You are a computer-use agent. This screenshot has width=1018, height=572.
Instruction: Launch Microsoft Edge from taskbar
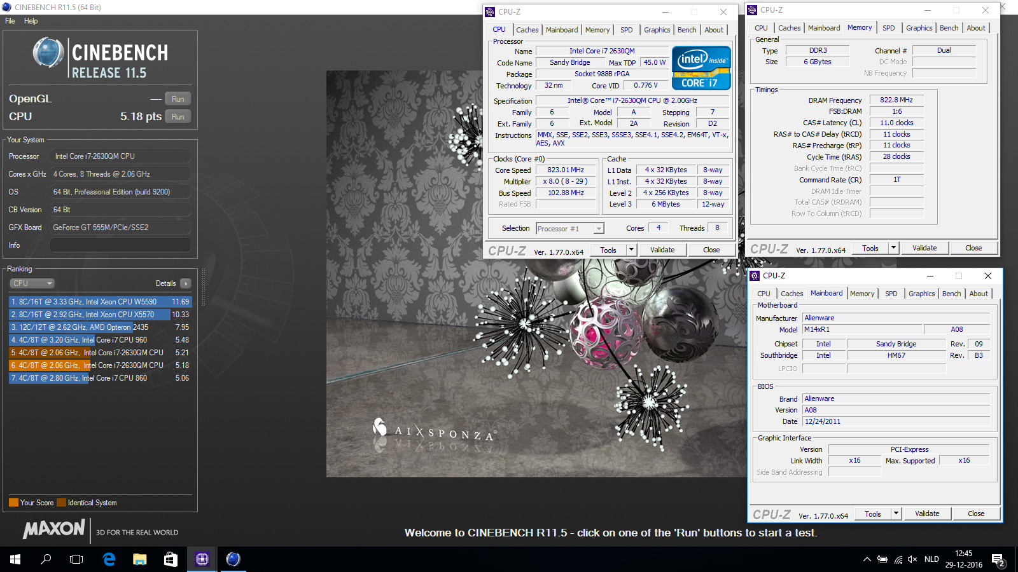[109, 559]
